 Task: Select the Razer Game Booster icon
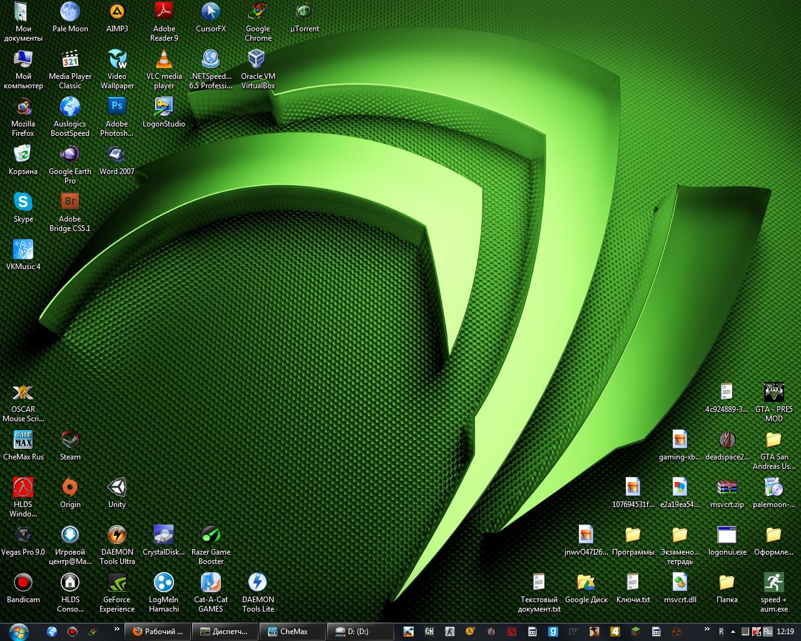[211, 545]
